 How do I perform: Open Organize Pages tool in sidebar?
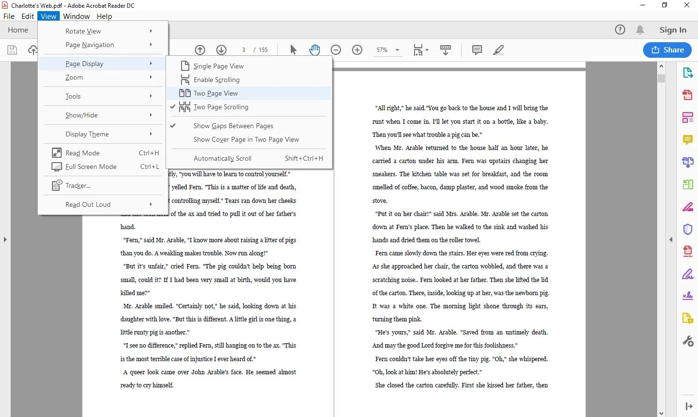tap(688, 184)
